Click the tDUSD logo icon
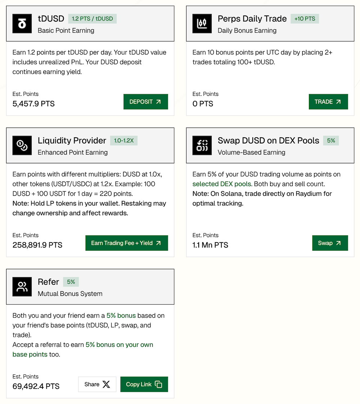Viewport: 360px width, 404px height. [x=22, y=23]
